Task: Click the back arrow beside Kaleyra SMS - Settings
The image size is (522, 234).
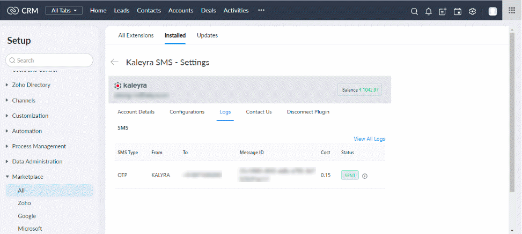Action: tap(114, 62)
